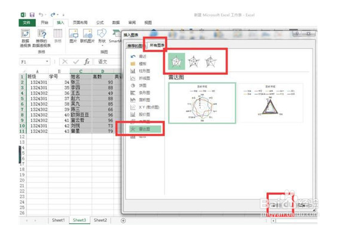Choose the filled radar subtype icon
339x226 pixels.
coord(211,61)
